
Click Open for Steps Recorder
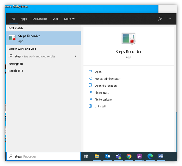click(x=98, y=72)
